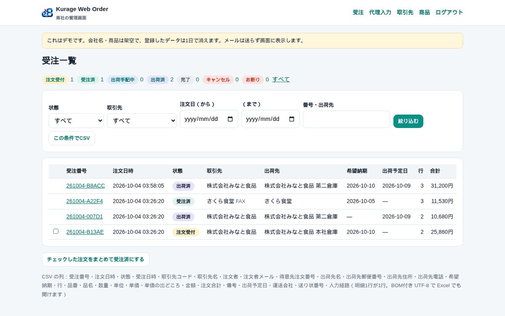Click ログアウト to sign out
The image size is (505, 316).
point(449,12)
